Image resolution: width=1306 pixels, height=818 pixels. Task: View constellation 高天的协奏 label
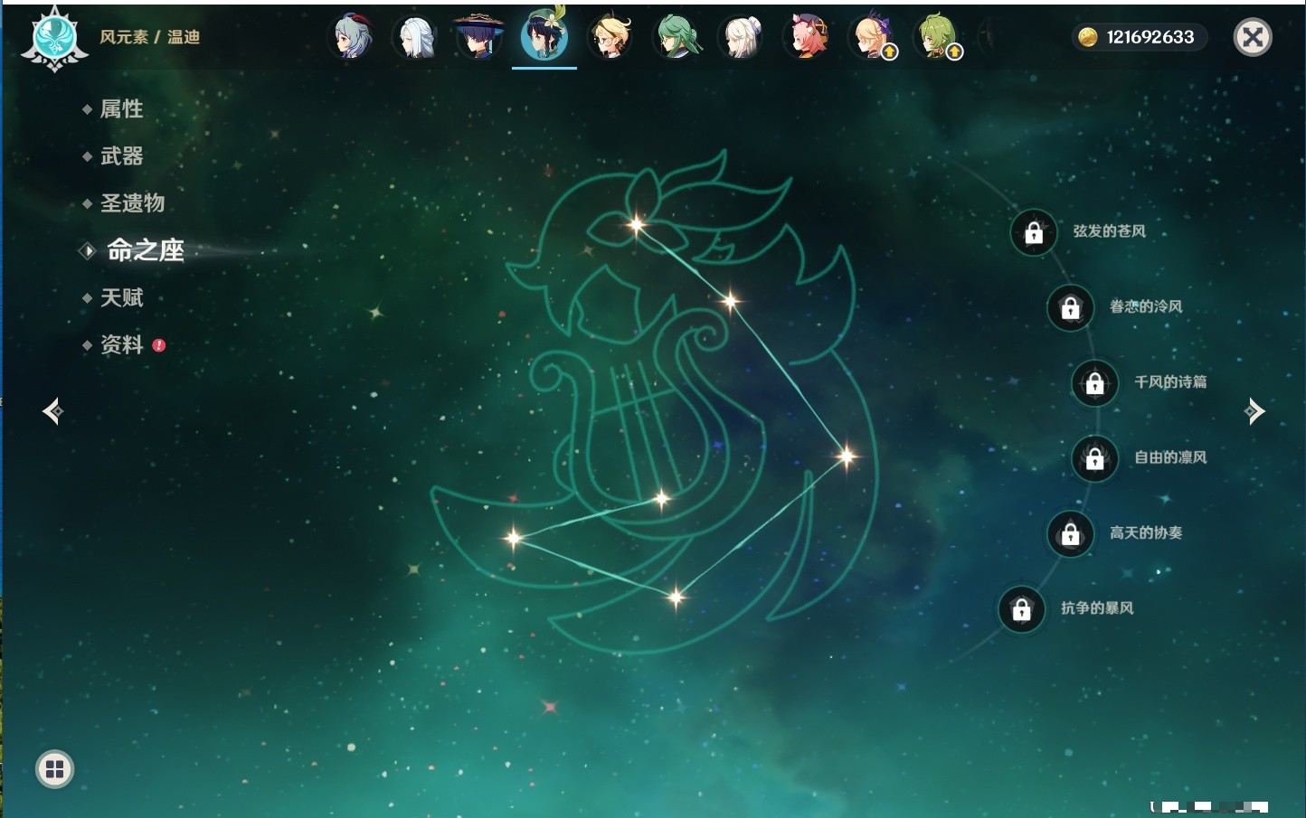tap(1146, 532)
